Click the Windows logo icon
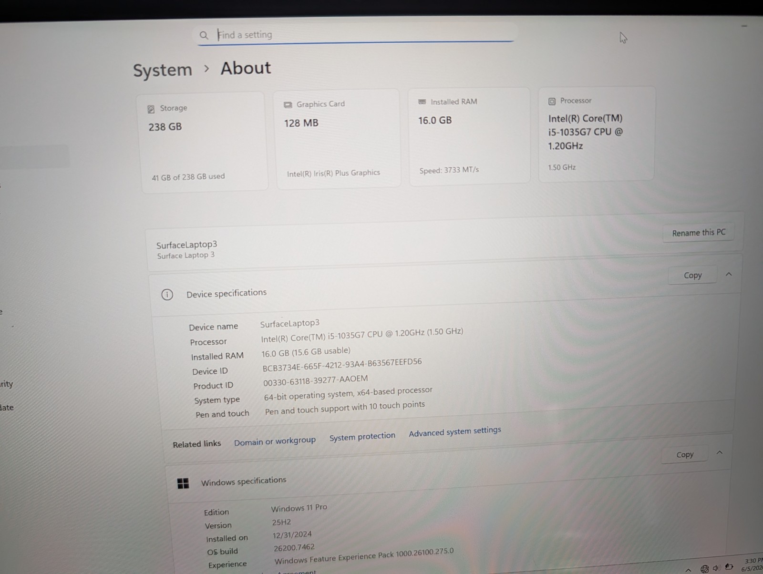This screenshot has width=763, height=574. coord(183,484)
